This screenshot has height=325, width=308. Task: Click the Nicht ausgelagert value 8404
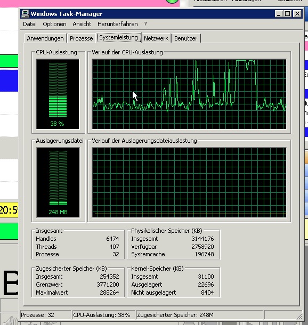[x=207, y=292]
